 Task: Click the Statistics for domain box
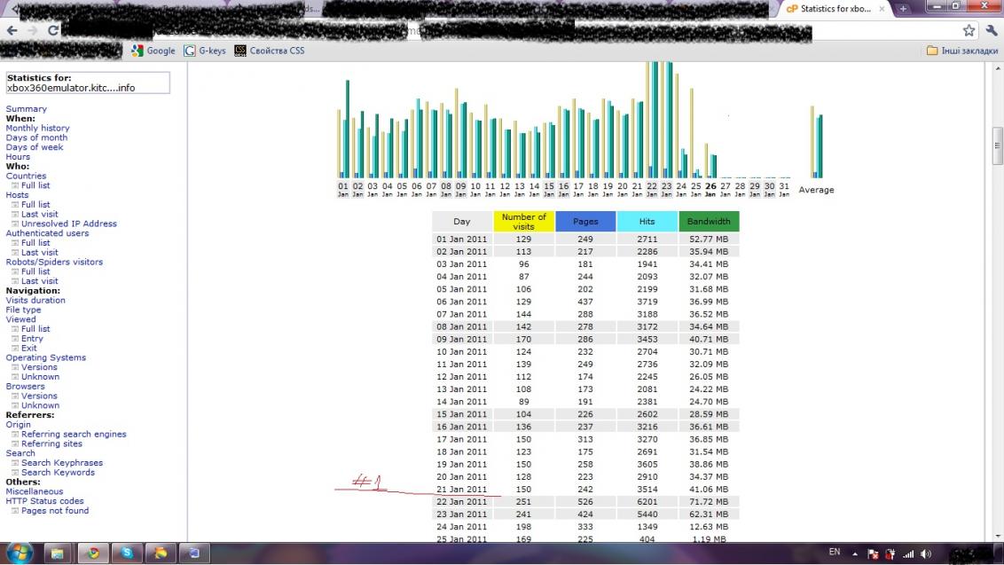(x=88, y=82)
